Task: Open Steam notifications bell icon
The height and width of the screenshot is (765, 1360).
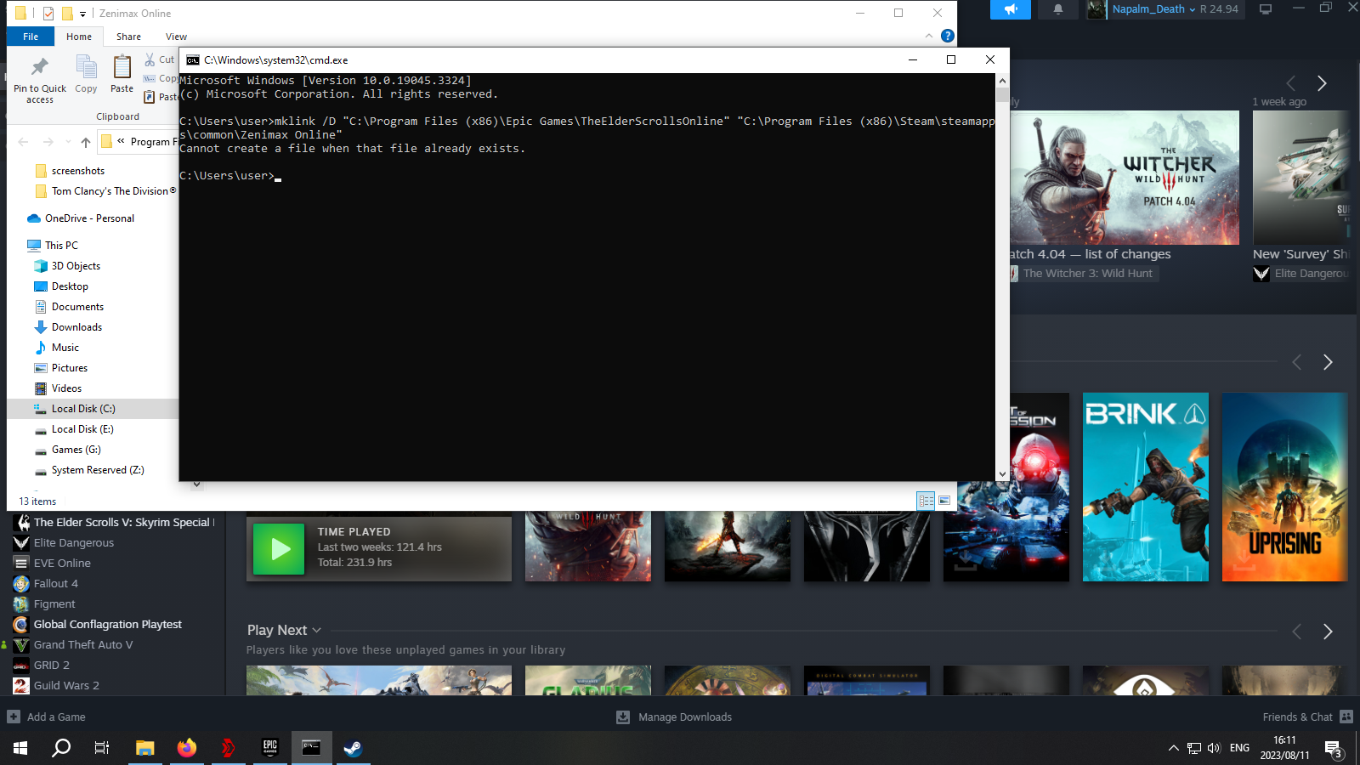Action: [x=1058, y=9]
